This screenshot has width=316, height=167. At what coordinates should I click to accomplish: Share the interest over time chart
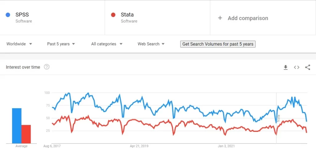coord(308,67)
